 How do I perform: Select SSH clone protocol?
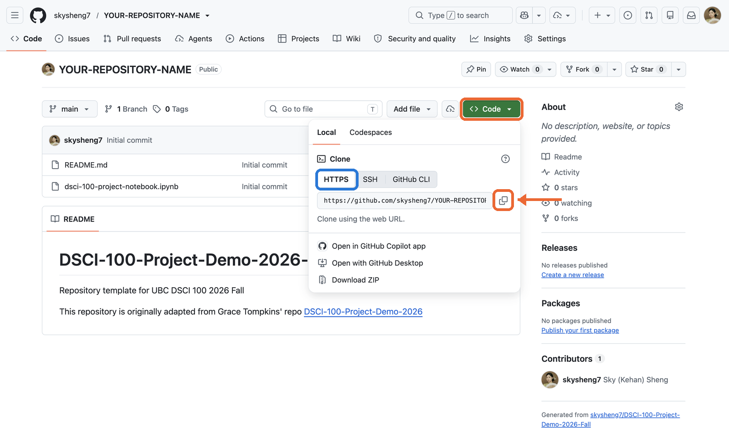tap(370, 180)
